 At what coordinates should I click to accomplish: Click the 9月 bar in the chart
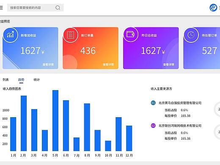click(98, 140)
